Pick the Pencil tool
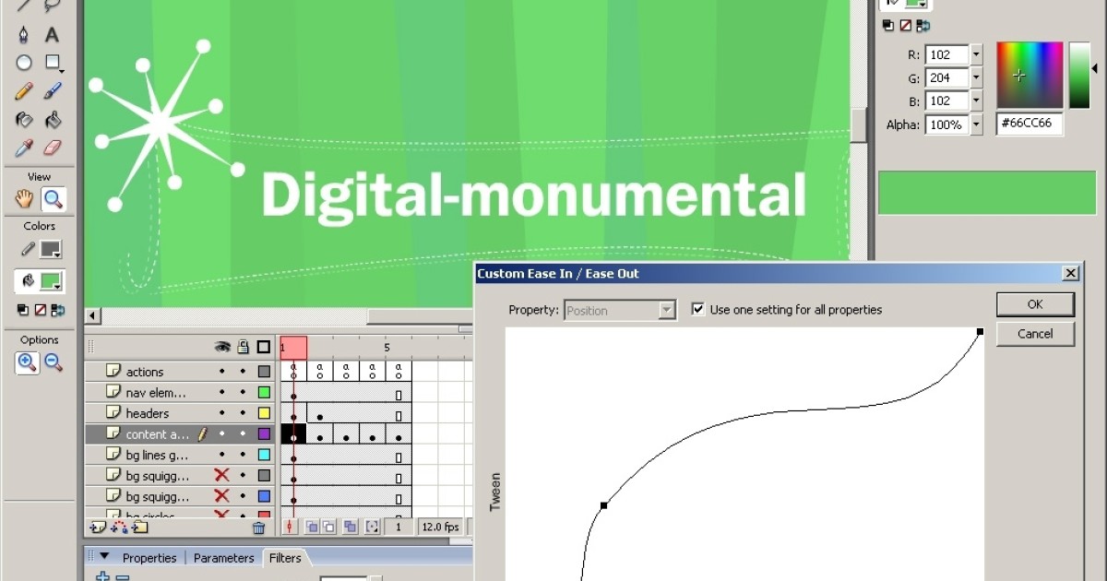Screen dimensions: 1107x581 coord(24,91)
